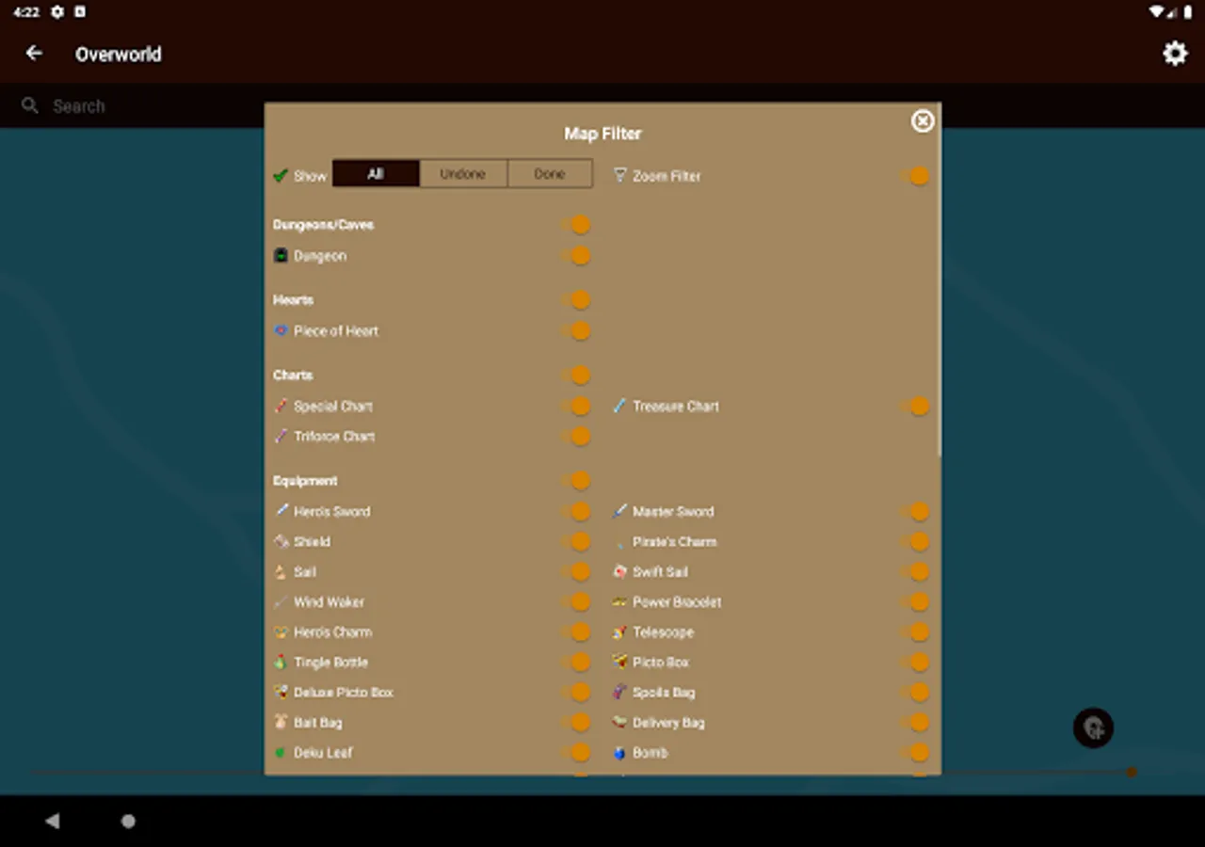Viewport: 1205px width, 847px height.
Task: Toggle the Equipment category switch
Action: click(576, 480)
